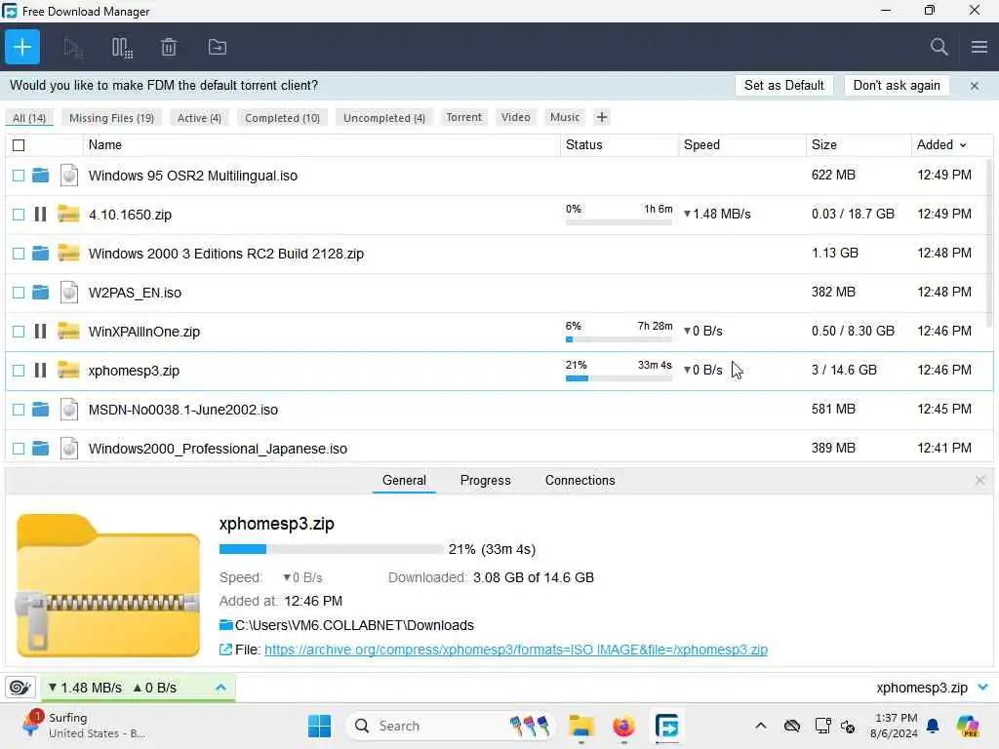Expand the xphomesp3.zip chevron at bottom right
The image size is (999, 749).
pyautogui.click(x=983, y=688)
